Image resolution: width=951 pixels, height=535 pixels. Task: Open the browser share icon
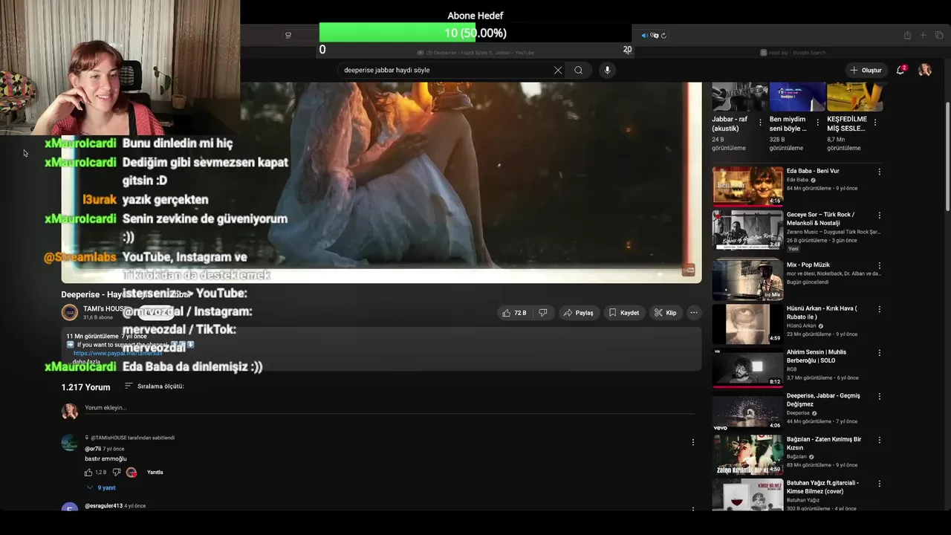907,35
